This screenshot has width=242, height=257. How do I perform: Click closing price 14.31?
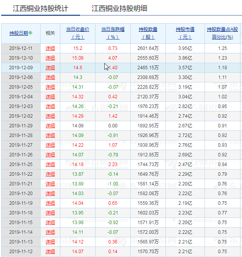coord(78,87)
